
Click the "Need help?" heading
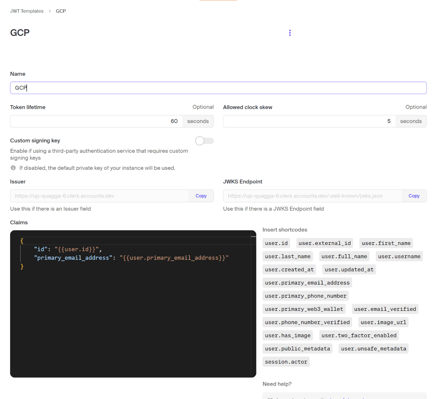coord(277,384)
